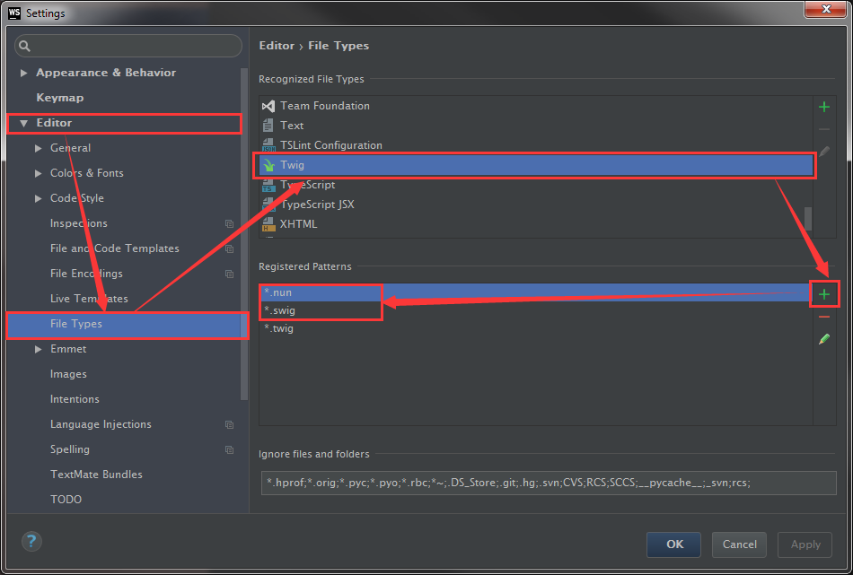The width and height of the screenshot is (853, 575).
Task: Remove the selected recognized file type
Action: click(x=824, y=129)
